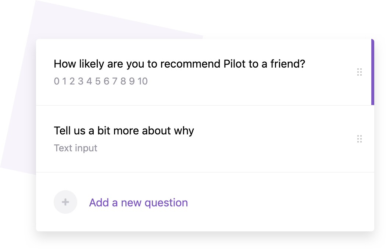Click the 'Text input' answer type label
The image size is (386, 249).
click(x=75, y=148)
